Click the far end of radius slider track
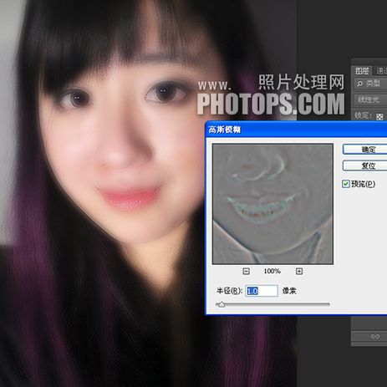Image resolution: width=387 pixels, height=387 pixels. (328, 304)
